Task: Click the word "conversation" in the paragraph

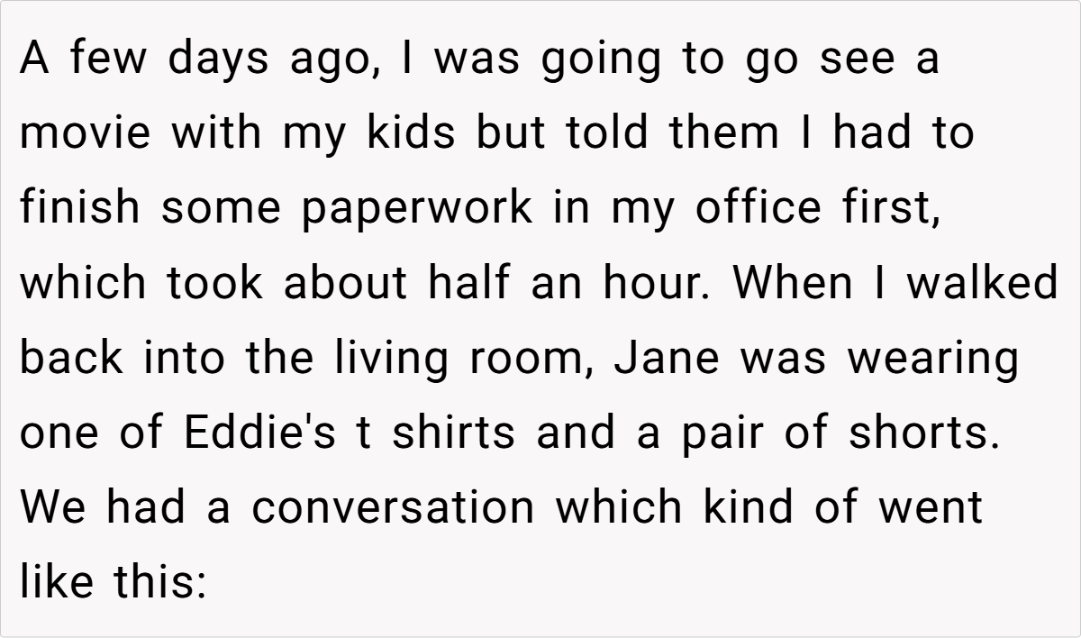Action: [393, 508]
